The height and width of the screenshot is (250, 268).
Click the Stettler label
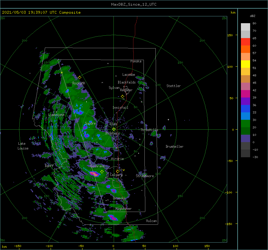(x=174, y=86)
